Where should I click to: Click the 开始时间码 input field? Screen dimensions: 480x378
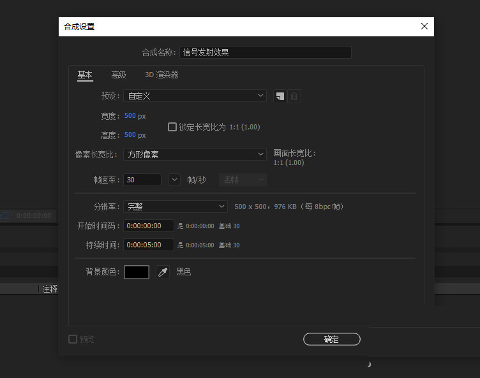pos(149,226)
